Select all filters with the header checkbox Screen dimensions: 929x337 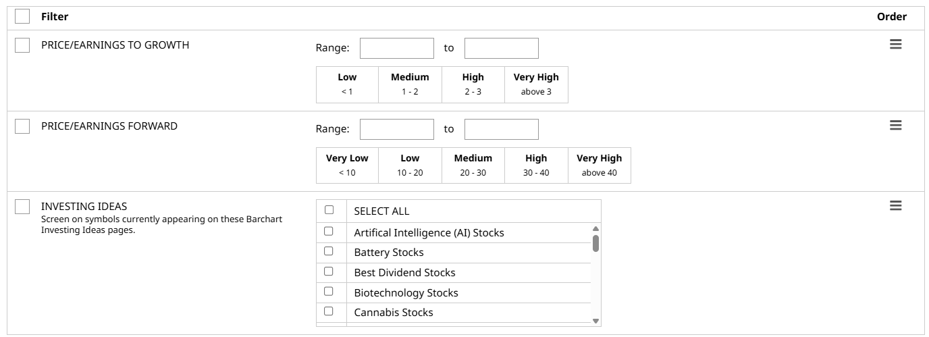click(x=22, y=16)
